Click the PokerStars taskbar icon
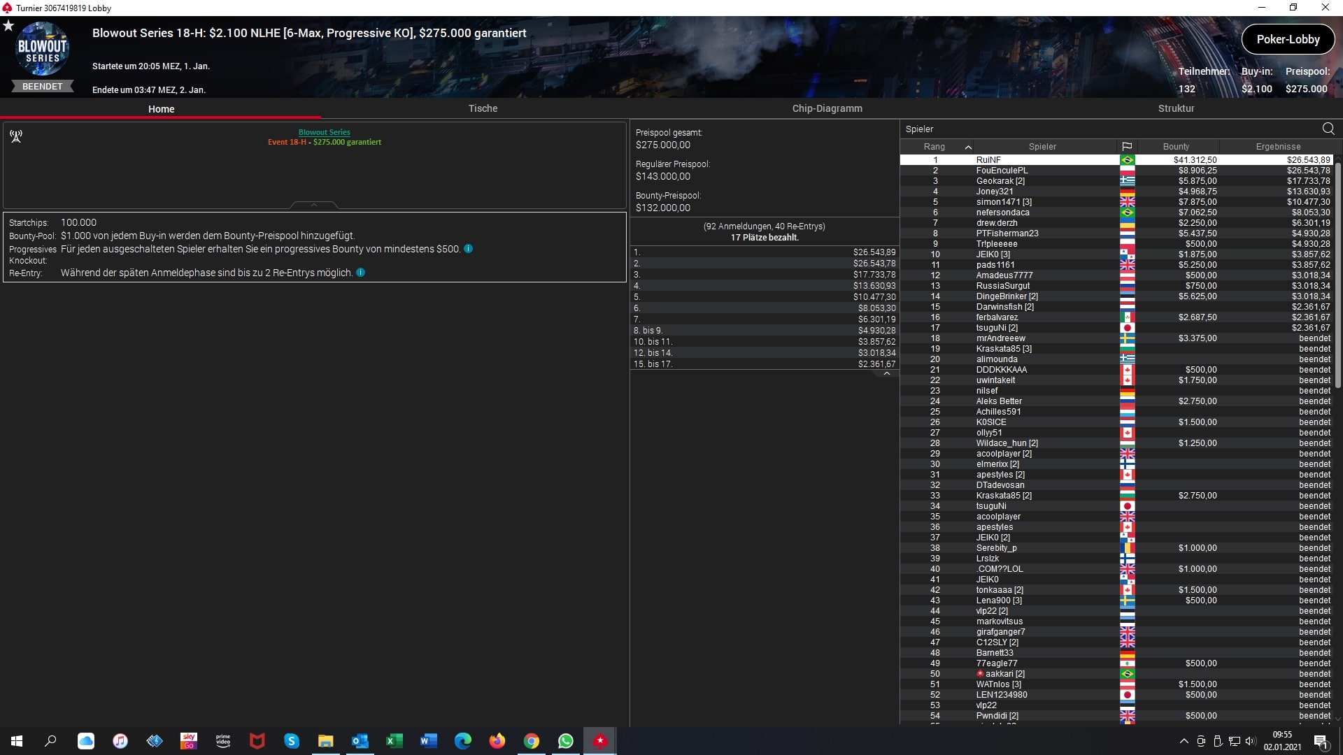The height and width of the screenshot is (755, 1343). coord(600,741)
